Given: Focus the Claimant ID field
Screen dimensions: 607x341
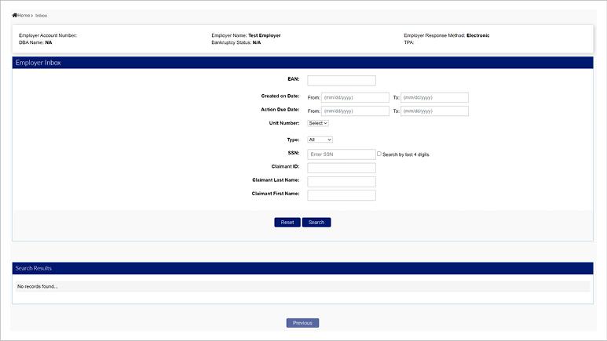Looking at the screenshot, I should [x=342, y=168].
